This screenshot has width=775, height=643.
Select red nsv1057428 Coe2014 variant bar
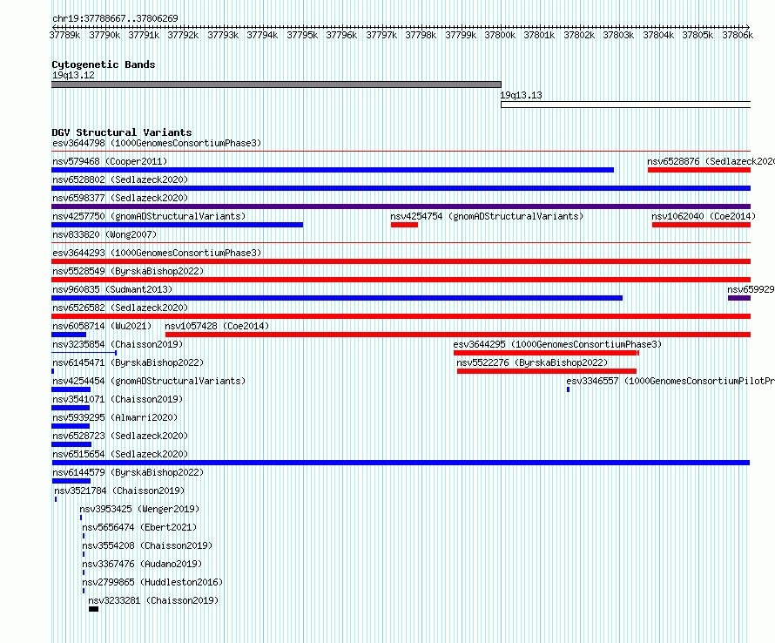click(x=458, y=335)
